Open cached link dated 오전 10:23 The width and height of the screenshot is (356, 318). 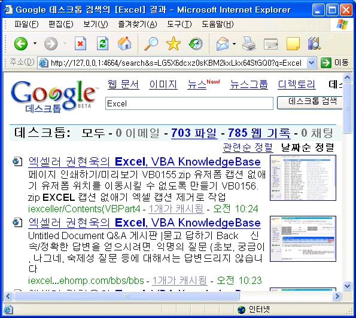pyautogui.click(x=179, y=280)
